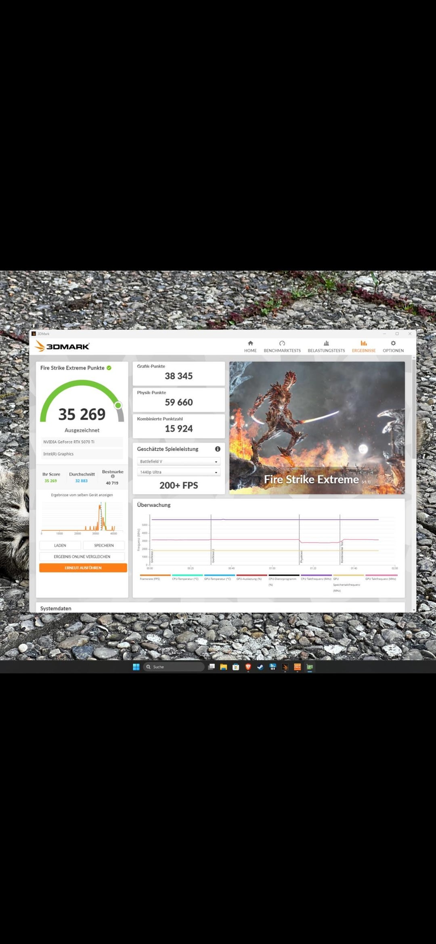Click the 3DMark logo in the header
The height and width of the screenshot is (944, 436).
pos(62,346)
